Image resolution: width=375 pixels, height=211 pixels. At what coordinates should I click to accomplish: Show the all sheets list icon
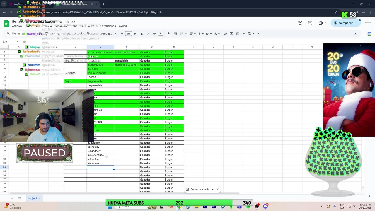(20, 198)
